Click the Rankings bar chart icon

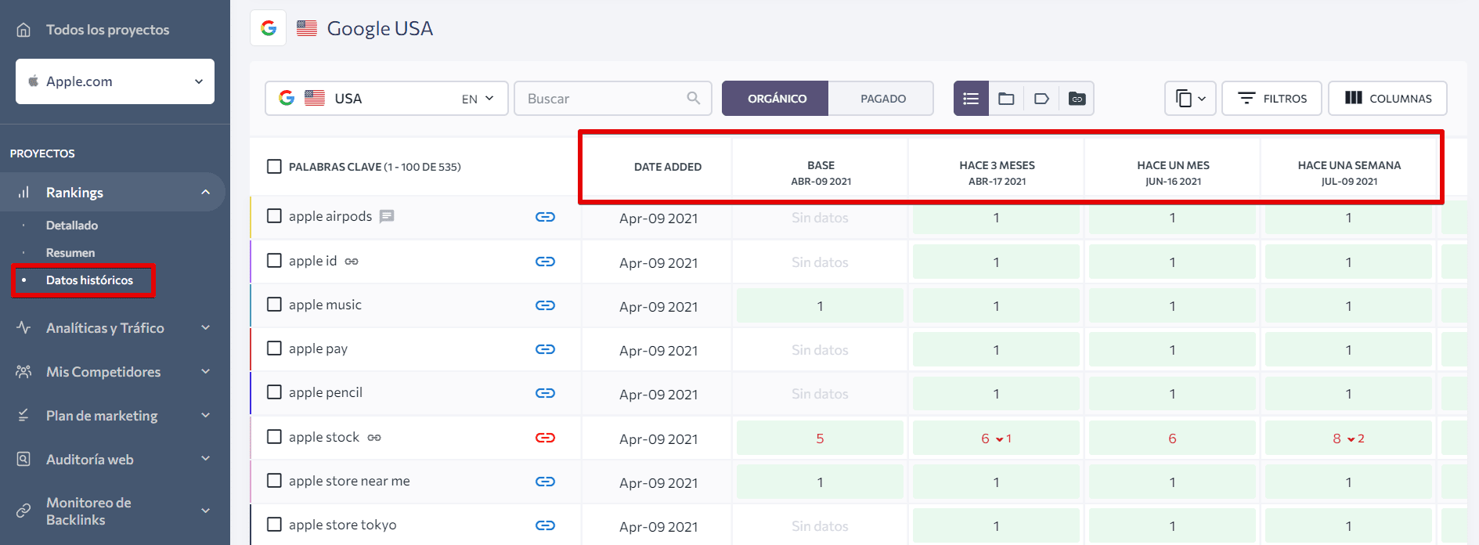(23, 192)
